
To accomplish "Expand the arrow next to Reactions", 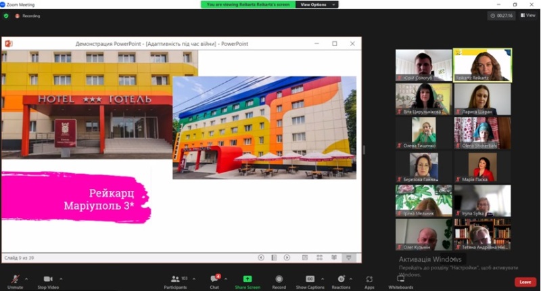I will point(351,279).
